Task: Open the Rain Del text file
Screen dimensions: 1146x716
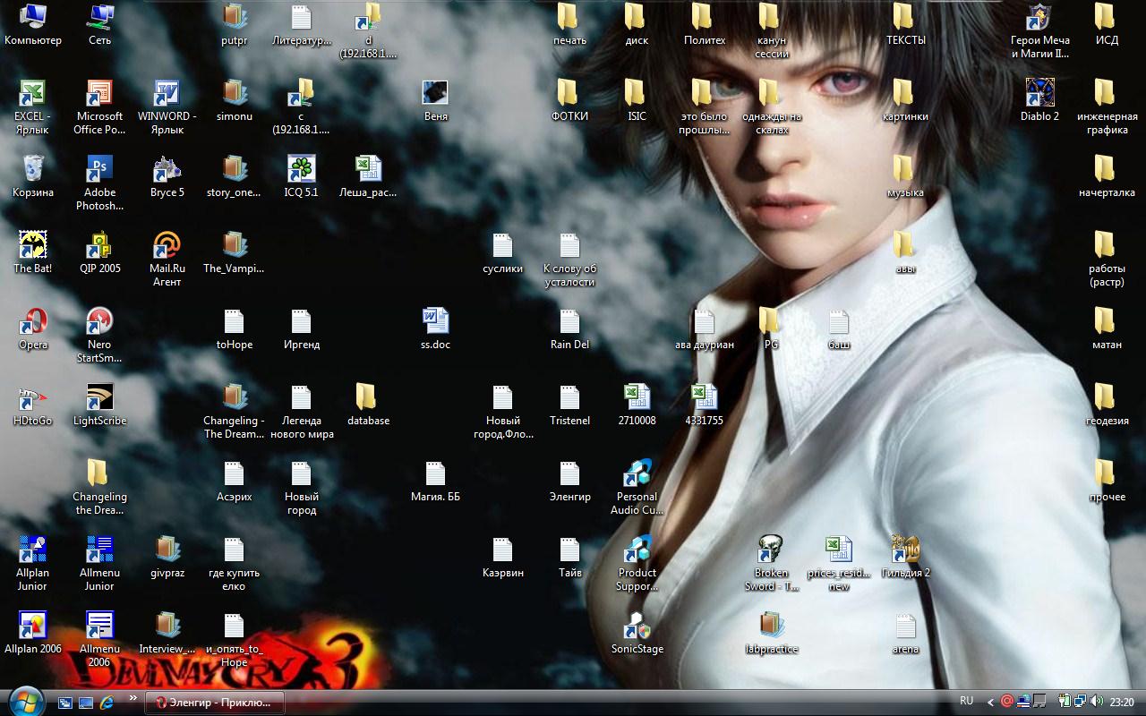Action: point(569,328)
